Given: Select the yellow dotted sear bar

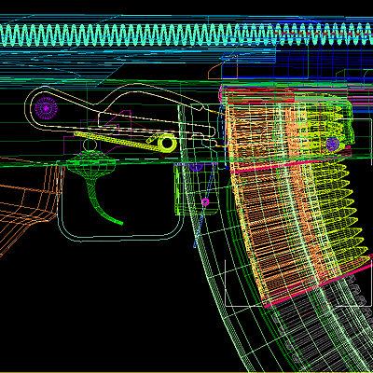Looking at the screenshot, I should [117, 141].
